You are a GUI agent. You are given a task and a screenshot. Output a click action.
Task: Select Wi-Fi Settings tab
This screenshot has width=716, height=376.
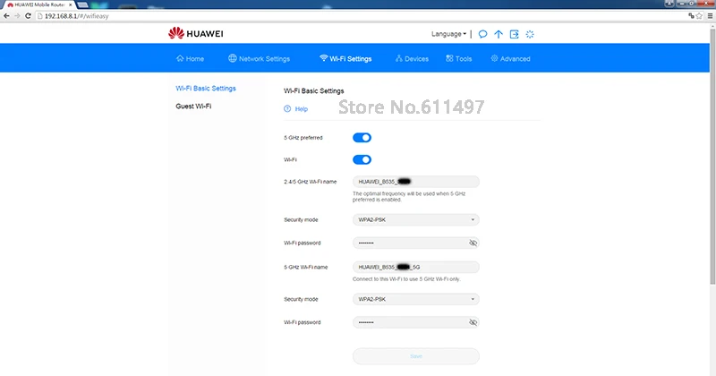tap(345, 58)
